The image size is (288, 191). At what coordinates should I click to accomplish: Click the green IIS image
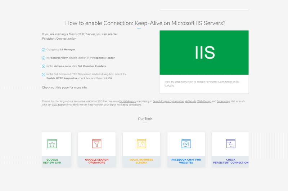(x=204, y=53)
